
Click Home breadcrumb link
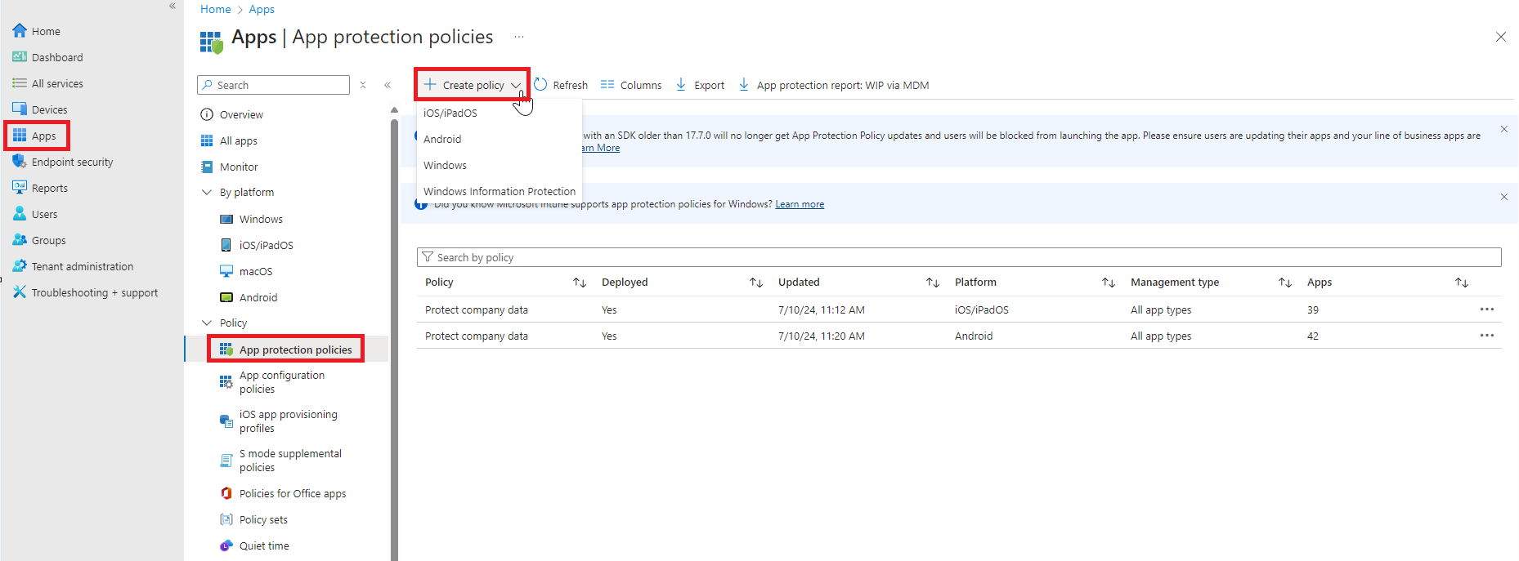pos(216,9)
